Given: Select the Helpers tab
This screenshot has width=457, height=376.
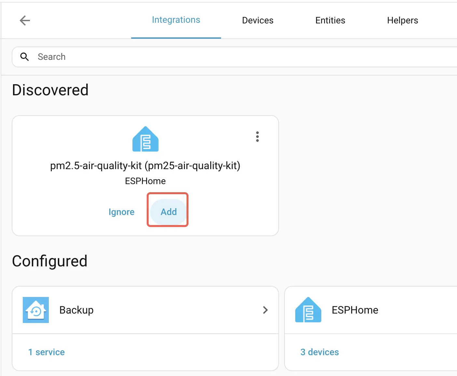Looking at the screenshot, I should [x=402, y=20].
